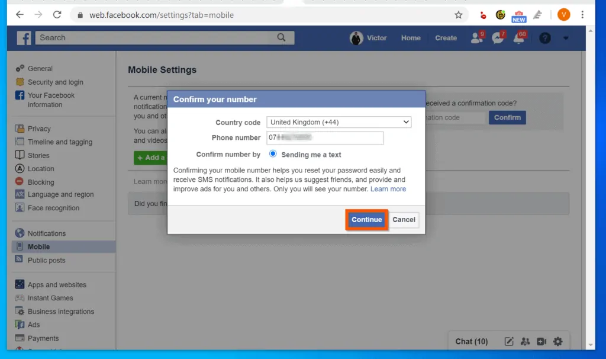The height and width of the screenshot is (359, 606).
Task: Open the Chat (10) bar
Action: 472,341
